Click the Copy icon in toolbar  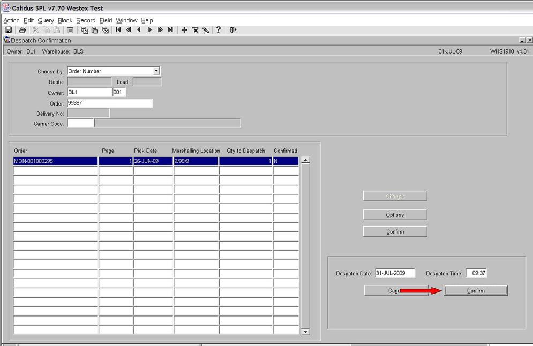coord(46,30)
